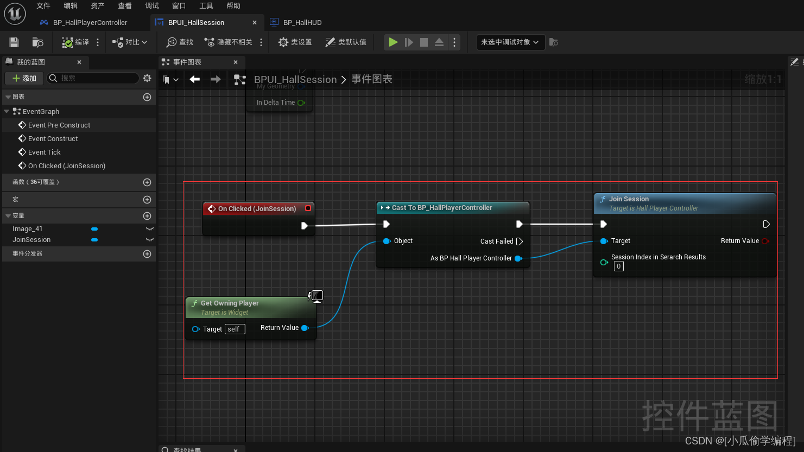Open debug object selector dropdown

(510, 42)
